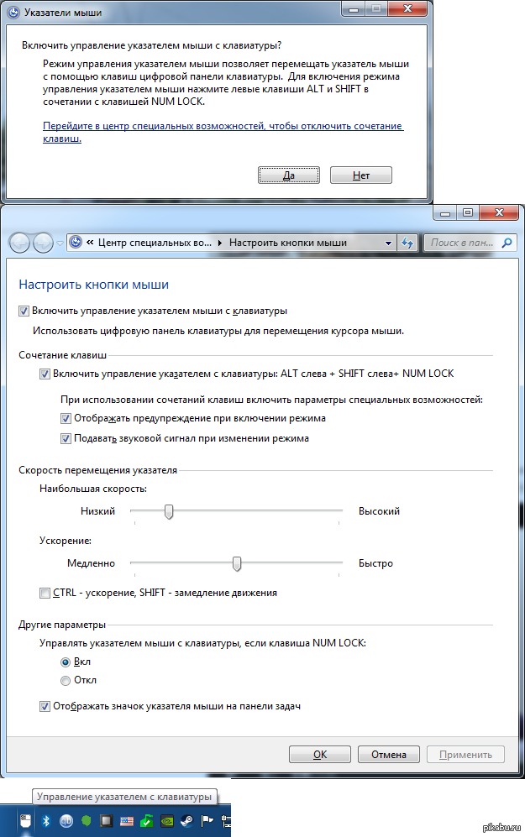Screen dimensions: 525x837
Task: Click the Применить button
Action: coord(465,754)
